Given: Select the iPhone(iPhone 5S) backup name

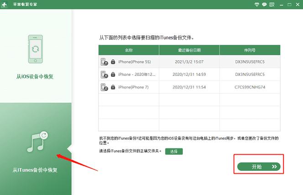Looking at the screenshot, I should click(x=135, y=62).
